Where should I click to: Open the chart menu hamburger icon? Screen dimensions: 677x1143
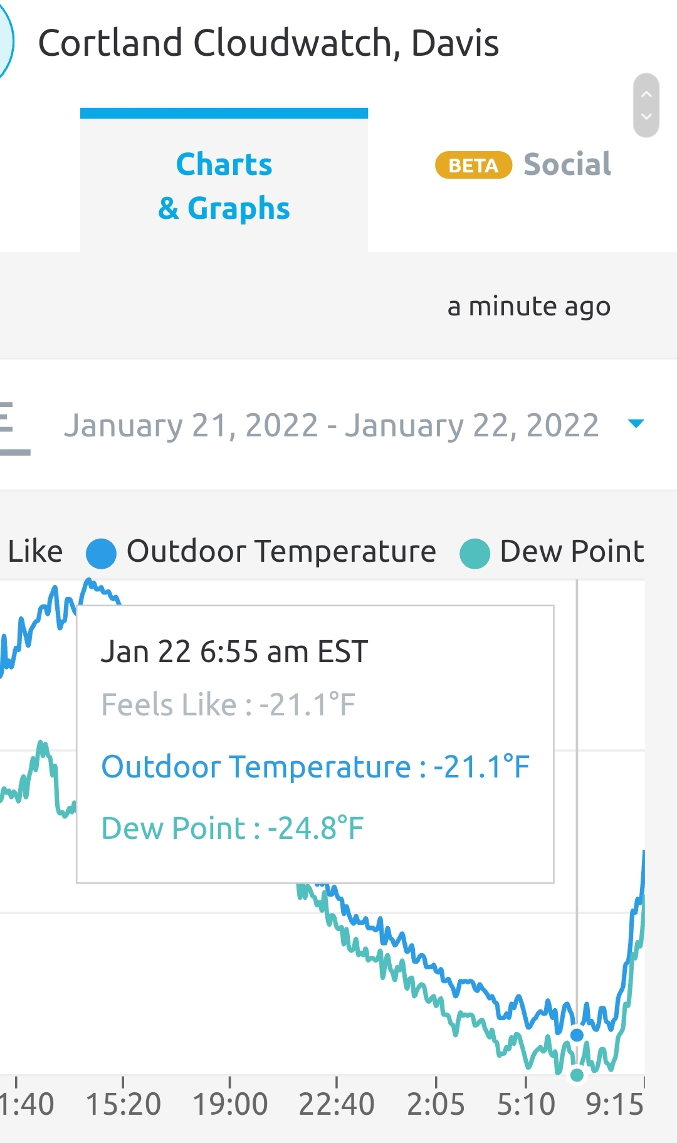pos(14,428)
